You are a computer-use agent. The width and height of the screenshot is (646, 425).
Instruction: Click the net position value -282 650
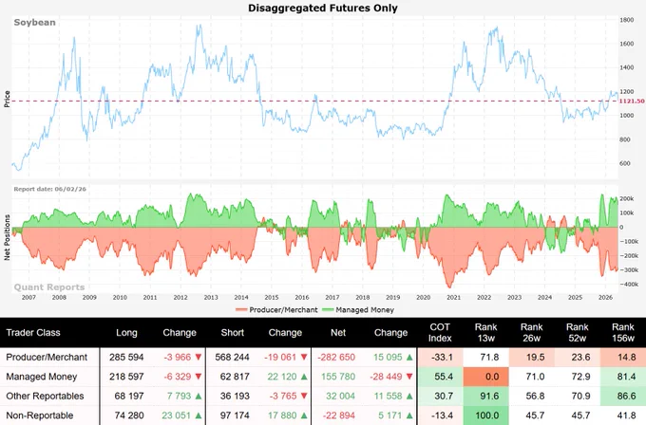336,357
